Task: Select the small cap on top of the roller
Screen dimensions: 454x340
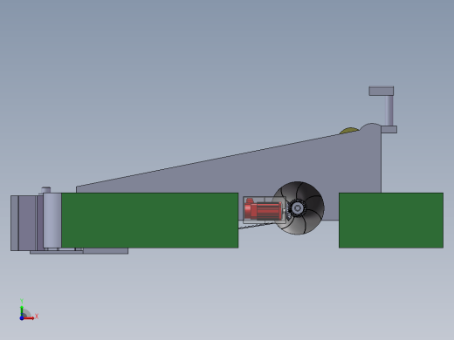Action: [x=46, y=190]
